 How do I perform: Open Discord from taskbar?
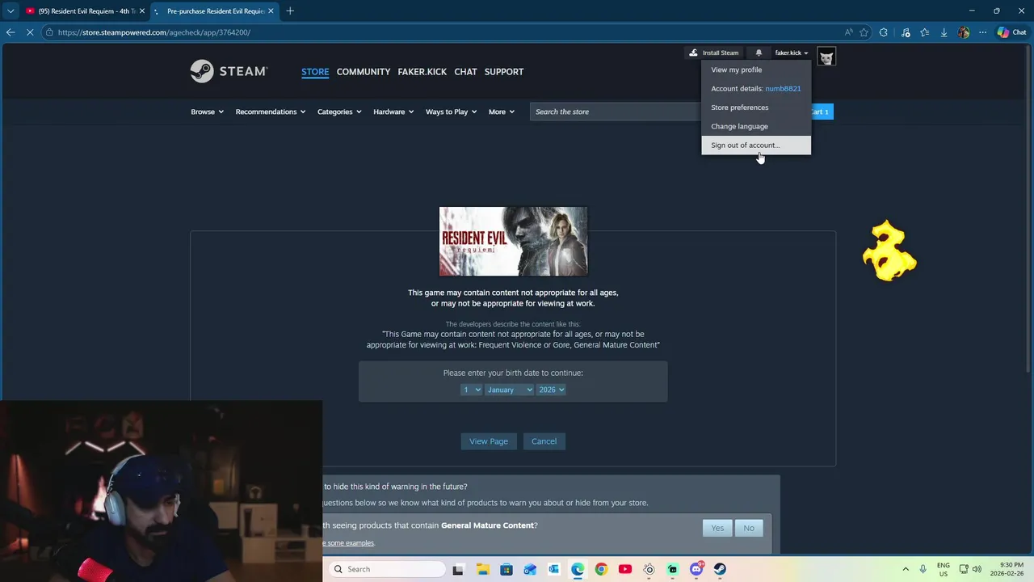696,569
